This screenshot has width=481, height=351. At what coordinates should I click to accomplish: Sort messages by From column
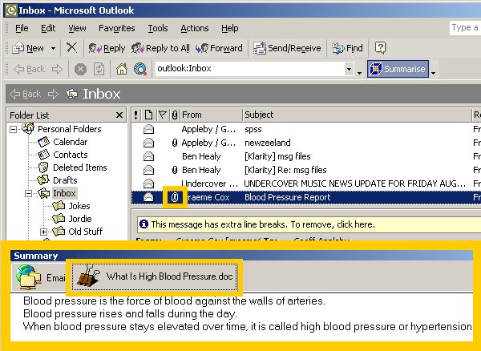click(212, 115)
